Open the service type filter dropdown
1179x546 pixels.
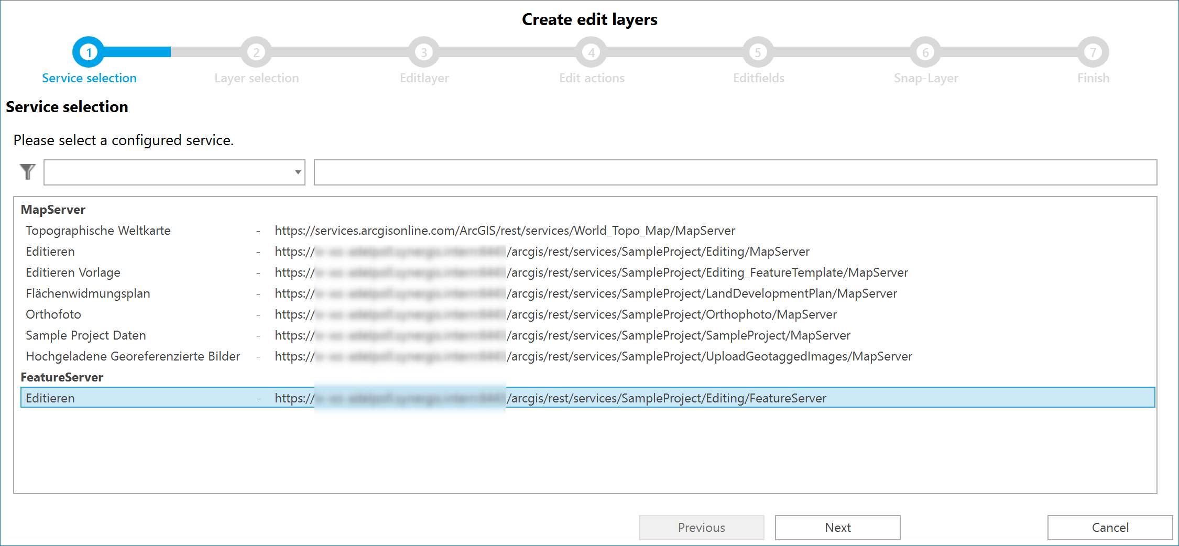297,172
